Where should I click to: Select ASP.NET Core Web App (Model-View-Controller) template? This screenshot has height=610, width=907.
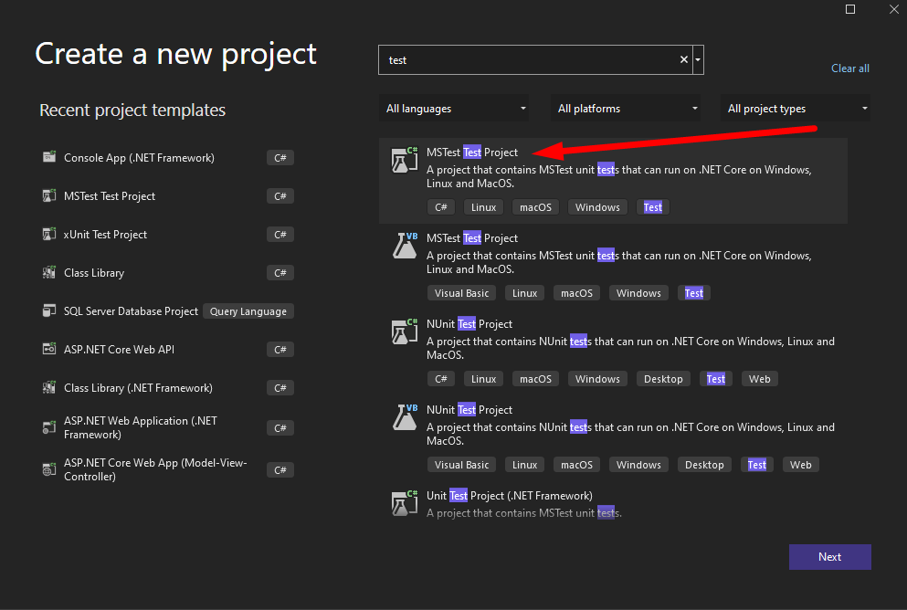(154, 469)
